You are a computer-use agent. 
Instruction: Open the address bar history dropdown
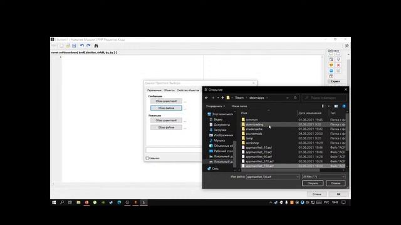click(x=288, y=97)
